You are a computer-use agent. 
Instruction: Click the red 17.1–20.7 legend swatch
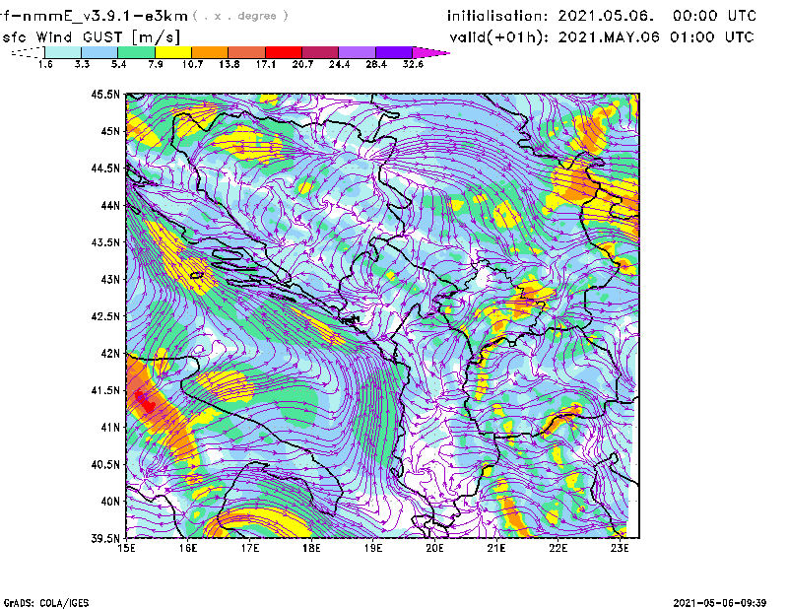pyautogui.click(x=284, y=52)
